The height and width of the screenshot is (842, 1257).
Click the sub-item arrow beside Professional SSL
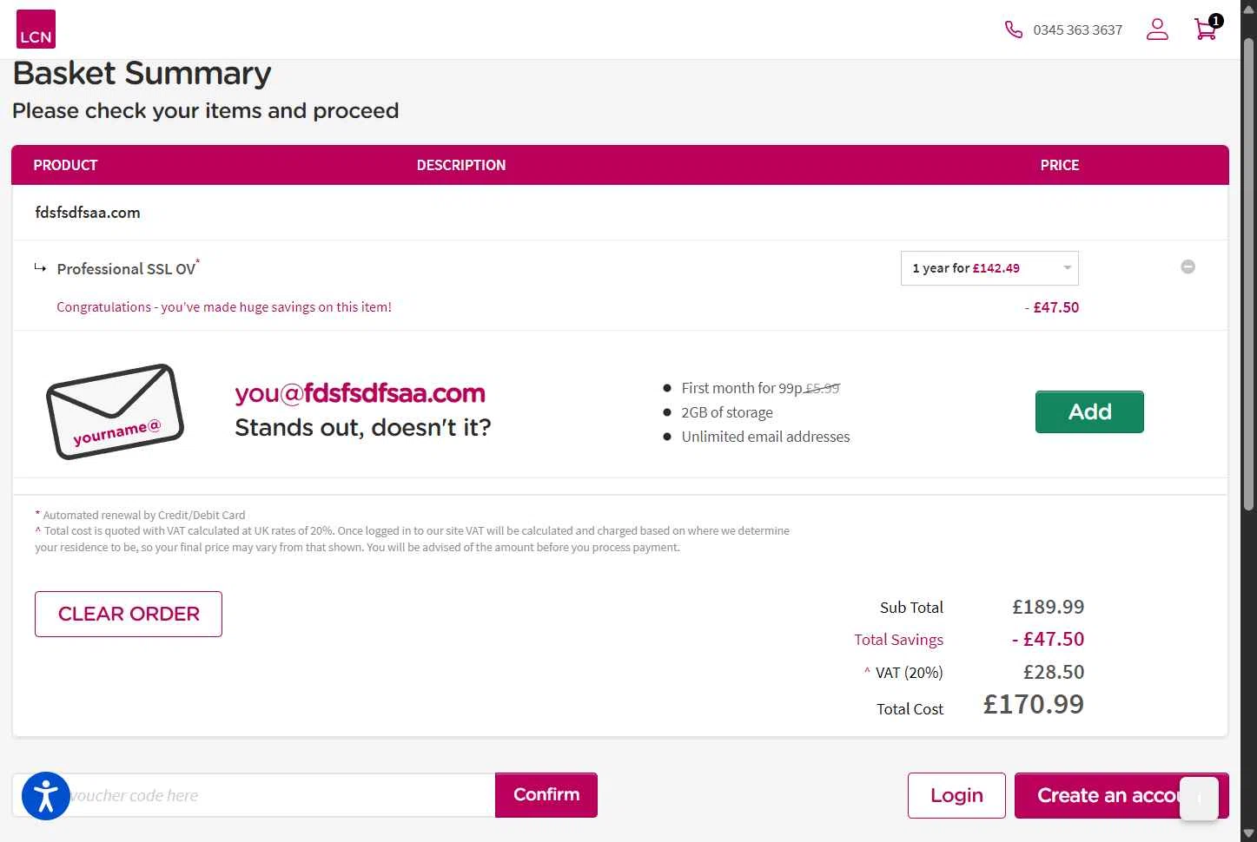[x=40, y=268]
